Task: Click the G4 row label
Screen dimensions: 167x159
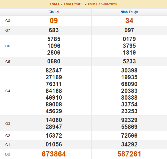Action: (8, 91)
